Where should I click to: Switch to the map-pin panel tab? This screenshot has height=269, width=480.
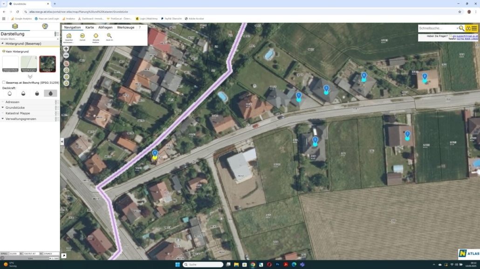(x=45, y=26)
